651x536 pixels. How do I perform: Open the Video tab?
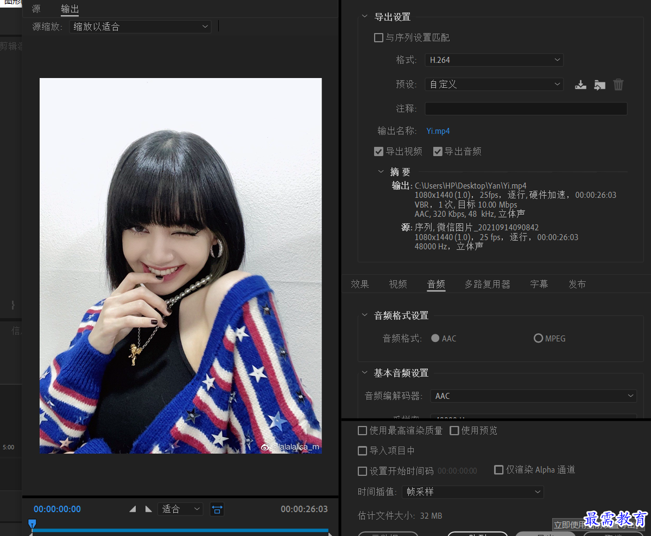pyautogui.click(x=398, y=284)
